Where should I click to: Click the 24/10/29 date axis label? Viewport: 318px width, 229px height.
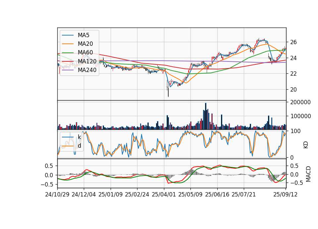(57, 194)
